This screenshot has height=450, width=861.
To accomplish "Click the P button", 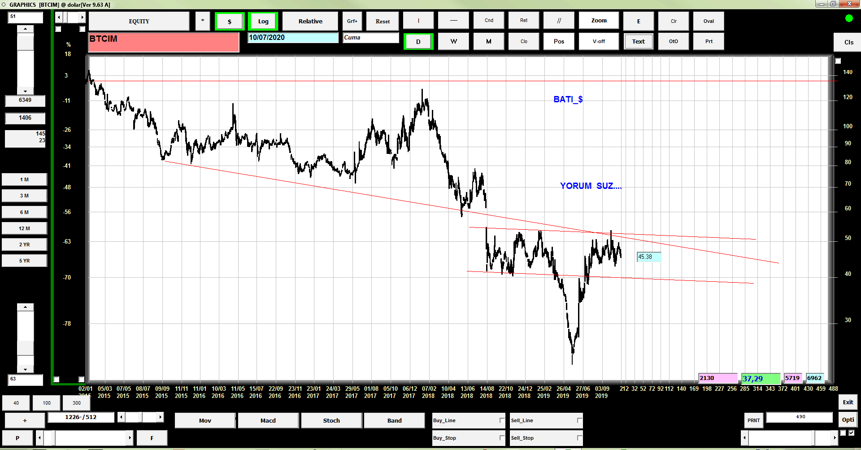I will point(17,438).
